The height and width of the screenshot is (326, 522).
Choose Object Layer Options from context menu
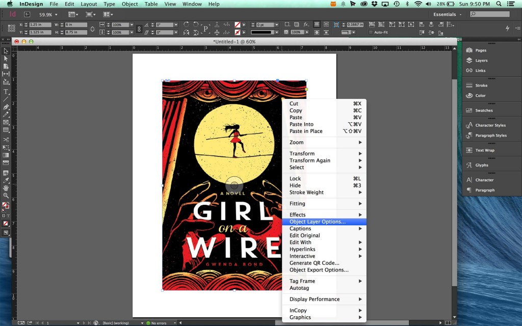(x=324, y=222)
